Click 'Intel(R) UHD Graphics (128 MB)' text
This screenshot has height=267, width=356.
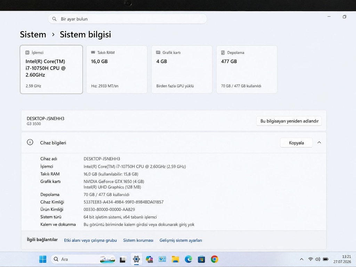point(112,187)
